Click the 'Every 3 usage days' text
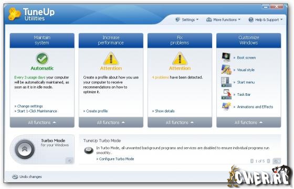 tap(30, 77)
